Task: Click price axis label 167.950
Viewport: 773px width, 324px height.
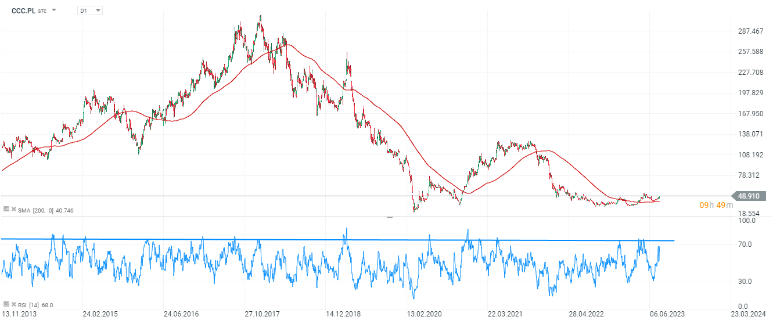Action: coord(750,114)
